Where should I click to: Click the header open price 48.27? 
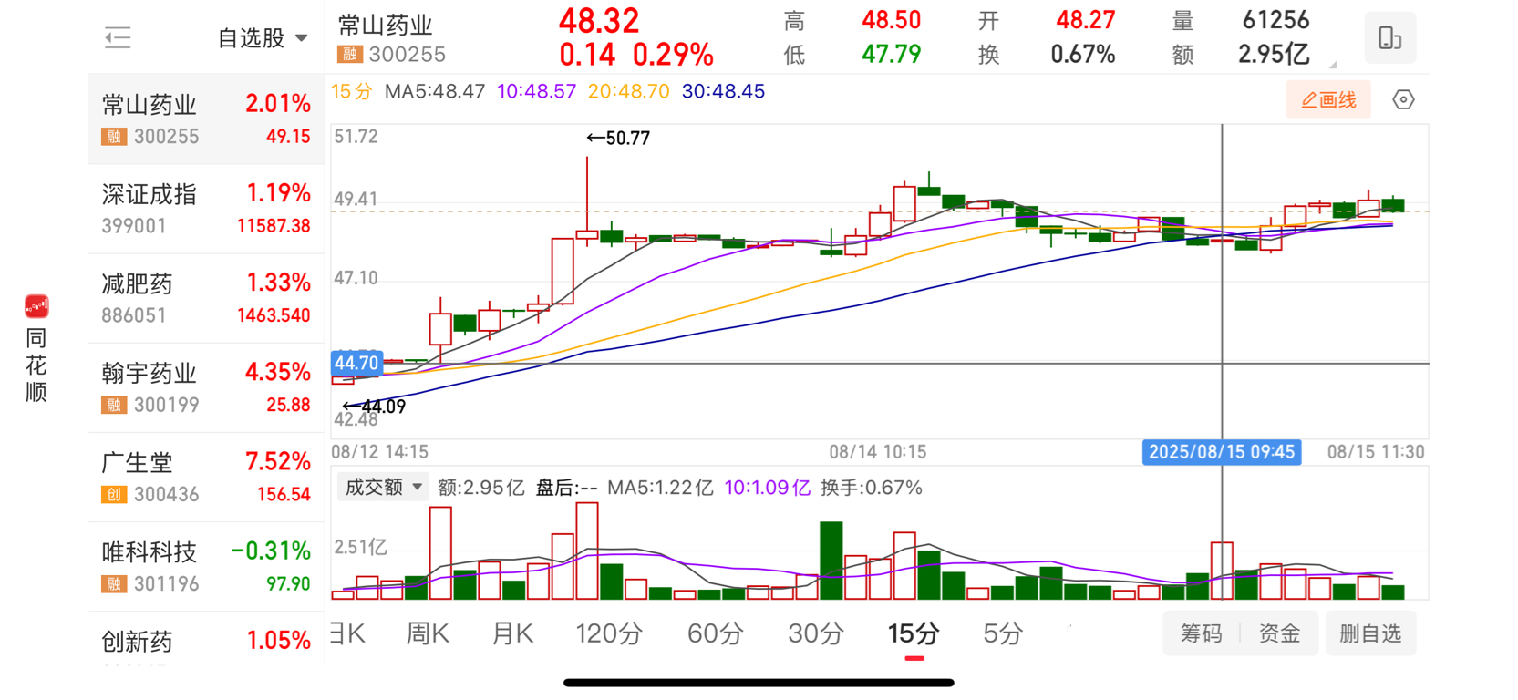point(1085,20)
